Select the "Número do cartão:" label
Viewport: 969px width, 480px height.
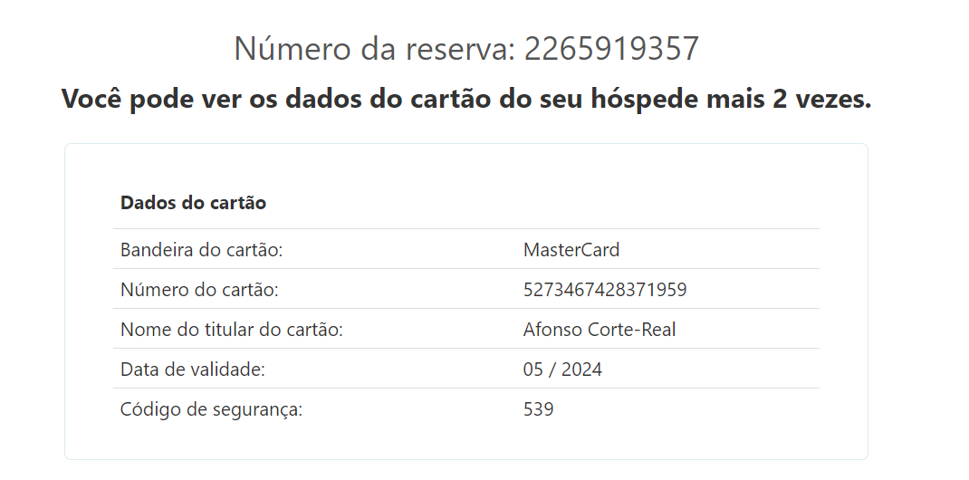199,290
